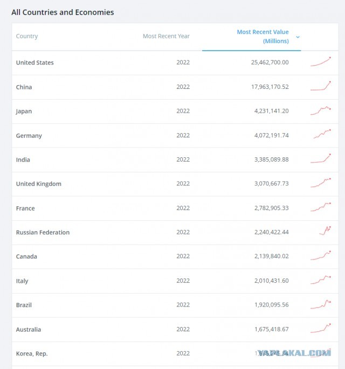
Task: Select Canada's value 2,139,840.02
Action: pos(272,256)
